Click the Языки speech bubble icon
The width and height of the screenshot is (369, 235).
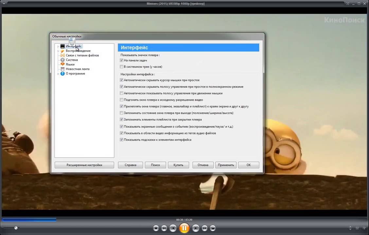pos(62,64)
